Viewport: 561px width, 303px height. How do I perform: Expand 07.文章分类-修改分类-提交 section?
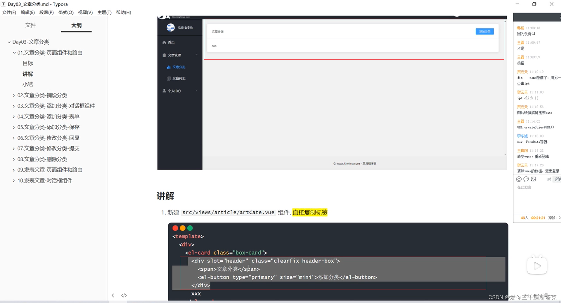[14, 149]
